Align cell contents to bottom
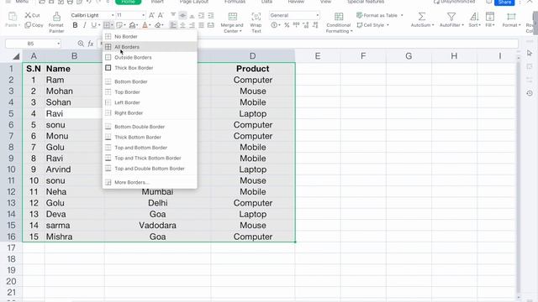The height and width of the screenshot is (302, 538). click(193, 15)
